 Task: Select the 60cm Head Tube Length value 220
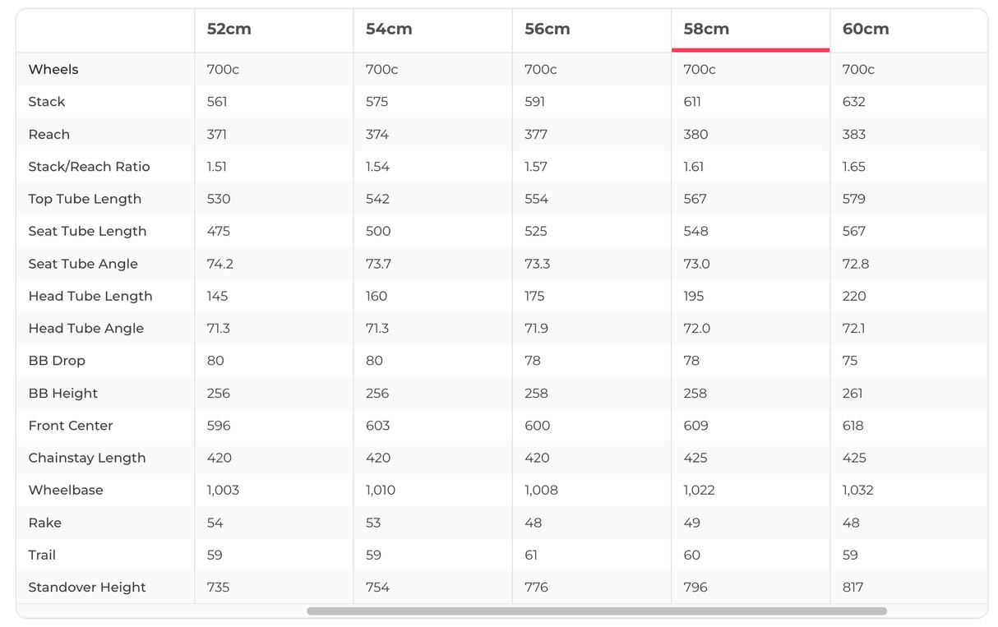[854, 297]
